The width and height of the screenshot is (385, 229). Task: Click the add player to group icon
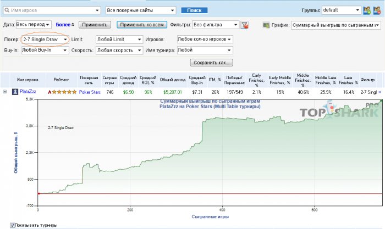[367, 10]
